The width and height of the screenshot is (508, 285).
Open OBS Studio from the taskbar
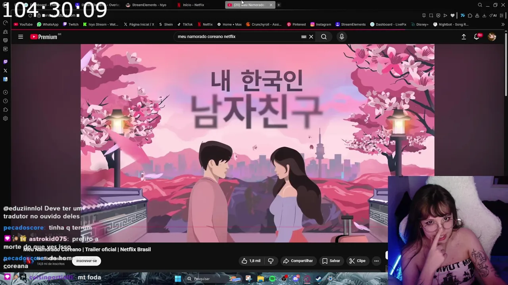click(x=284, y=279)
